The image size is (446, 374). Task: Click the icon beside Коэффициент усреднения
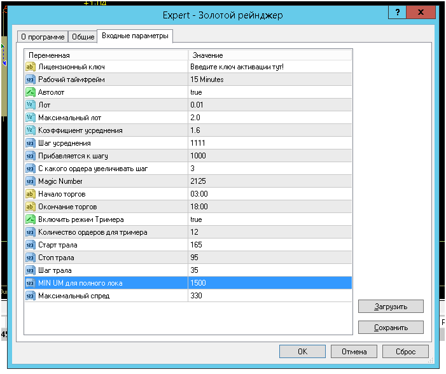(30, 130)
